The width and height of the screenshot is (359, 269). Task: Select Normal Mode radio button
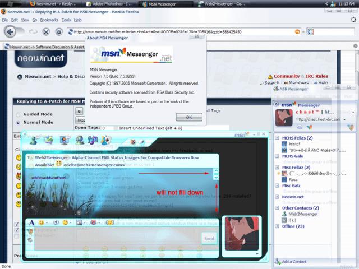[18, 122]
